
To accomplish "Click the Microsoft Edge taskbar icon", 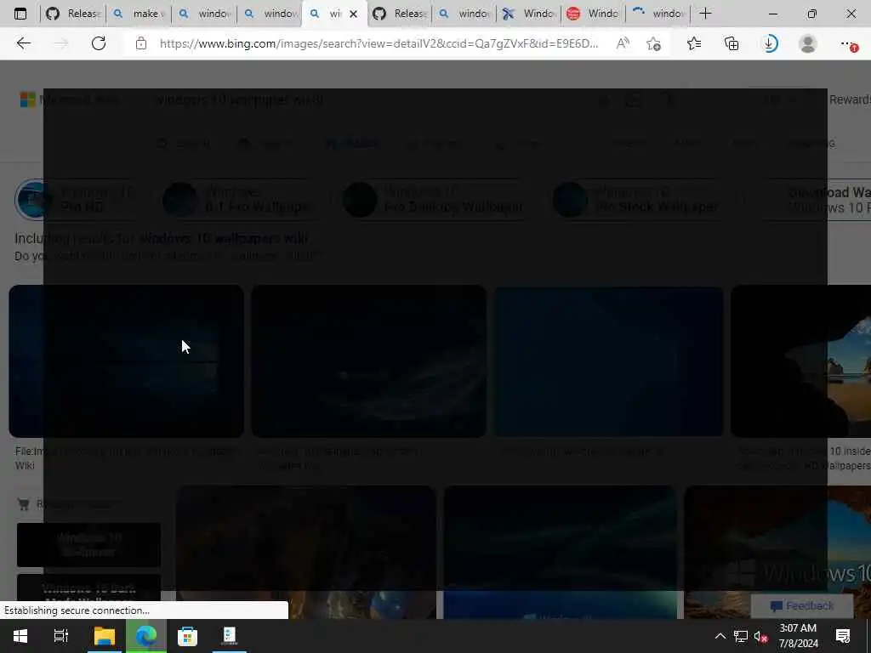I will coord(146,636).
